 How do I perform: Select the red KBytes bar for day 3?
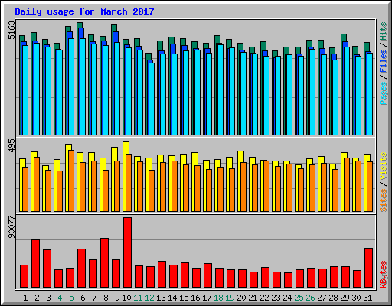47,269
